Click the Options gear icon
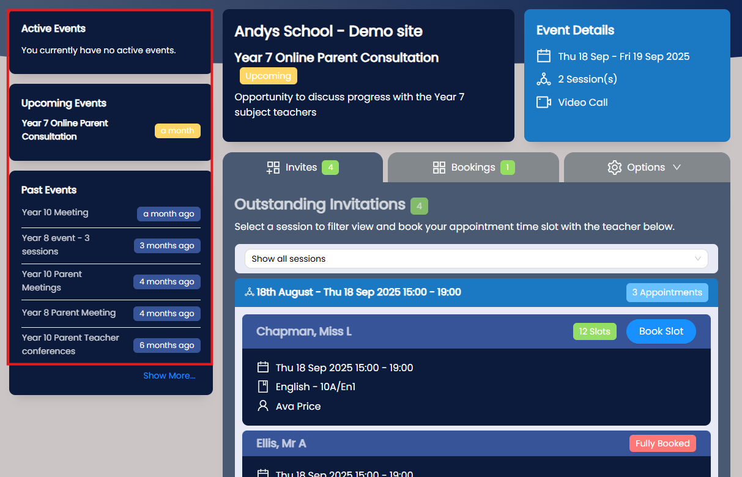Viewport: 742px width, 477px height. pos(615,168)
